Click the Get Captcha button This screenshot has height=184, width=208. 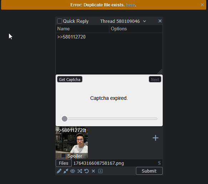point(70,80)
